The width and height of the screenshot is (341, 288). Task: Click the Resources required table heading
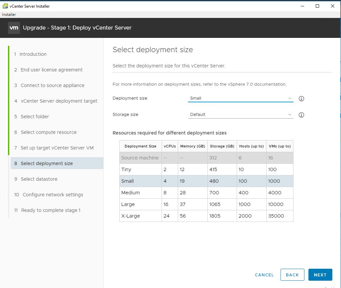tap(170, 133)
